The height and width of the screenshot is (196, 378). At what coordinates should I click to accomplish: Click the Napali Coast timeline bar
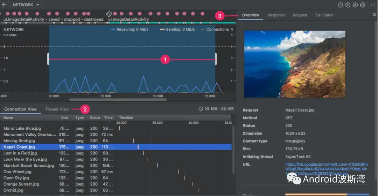coord(138,147)
